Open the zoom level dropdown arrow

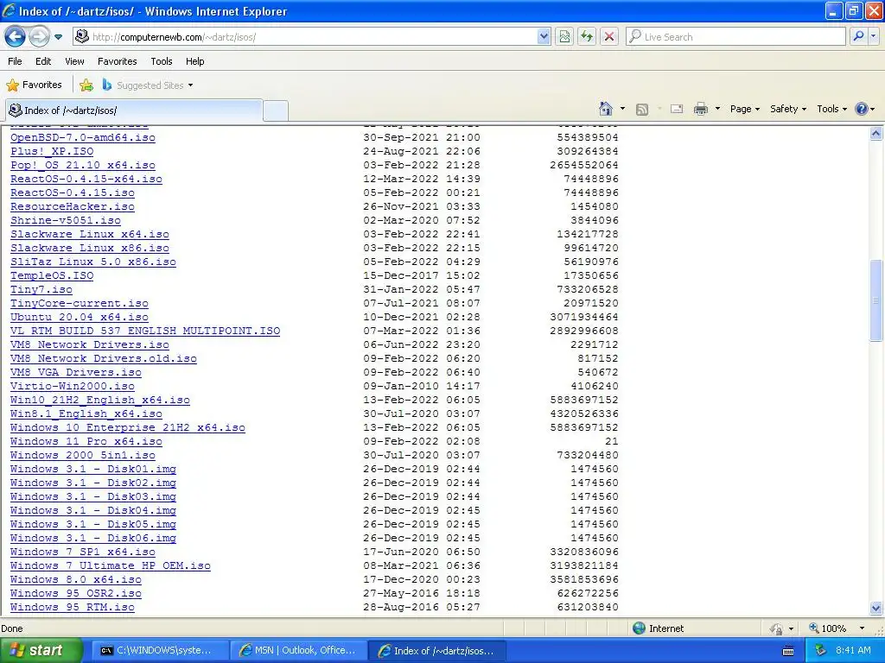point(862,628)
